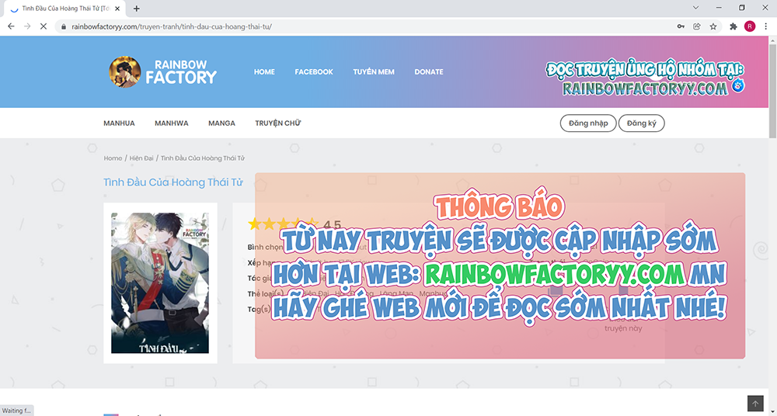Open the Chrome profile avatar
The width and height of the screenshot is (777, 416).
coord(750,26)
